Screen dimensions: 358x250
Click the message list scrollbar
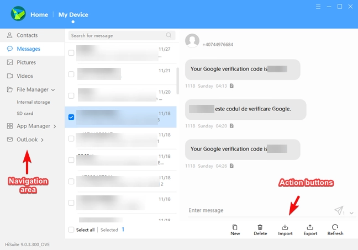pyautogui.click(x=178, y=81)
